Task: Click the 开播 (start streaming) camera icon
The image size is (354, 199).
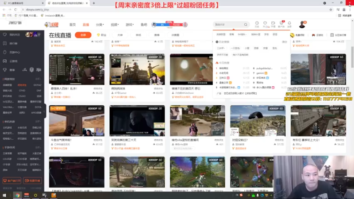Action: tap(273, 24)
